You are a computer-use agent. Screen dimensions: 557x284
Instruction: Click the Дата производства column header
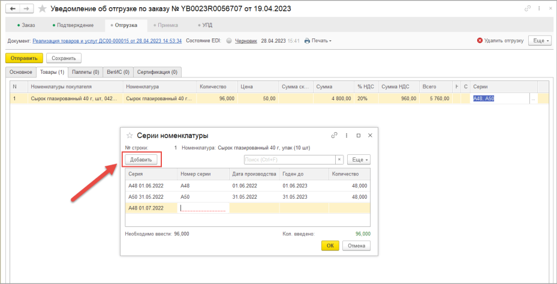tap(254, 174)
